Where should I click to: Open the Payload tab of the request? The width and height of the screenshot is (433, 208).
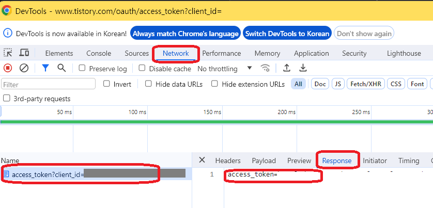click(x=264, y=161)
